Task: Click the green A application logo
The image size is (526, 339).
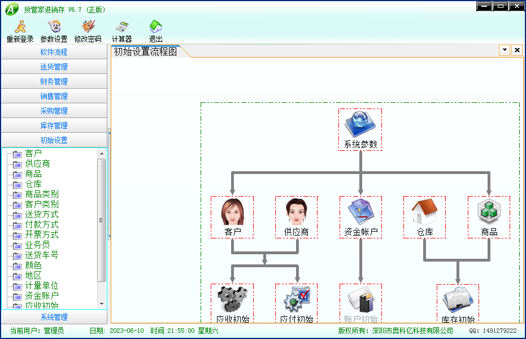Action: pyautogui.click(x=12, y=8)
